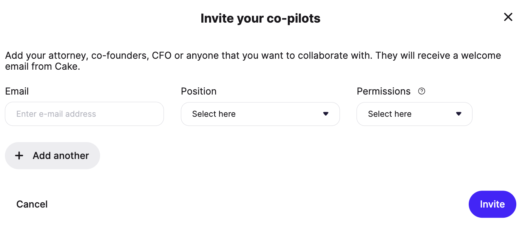525x226 pixels.
Task: Click the Position field label
Action: (x=199, y=91)
